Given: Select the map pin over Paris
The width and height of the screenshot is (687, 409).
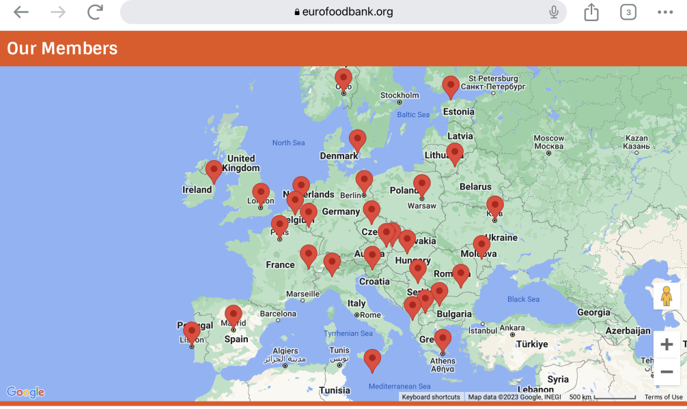Looking at the screenshot, I should [x=279, y=226].
